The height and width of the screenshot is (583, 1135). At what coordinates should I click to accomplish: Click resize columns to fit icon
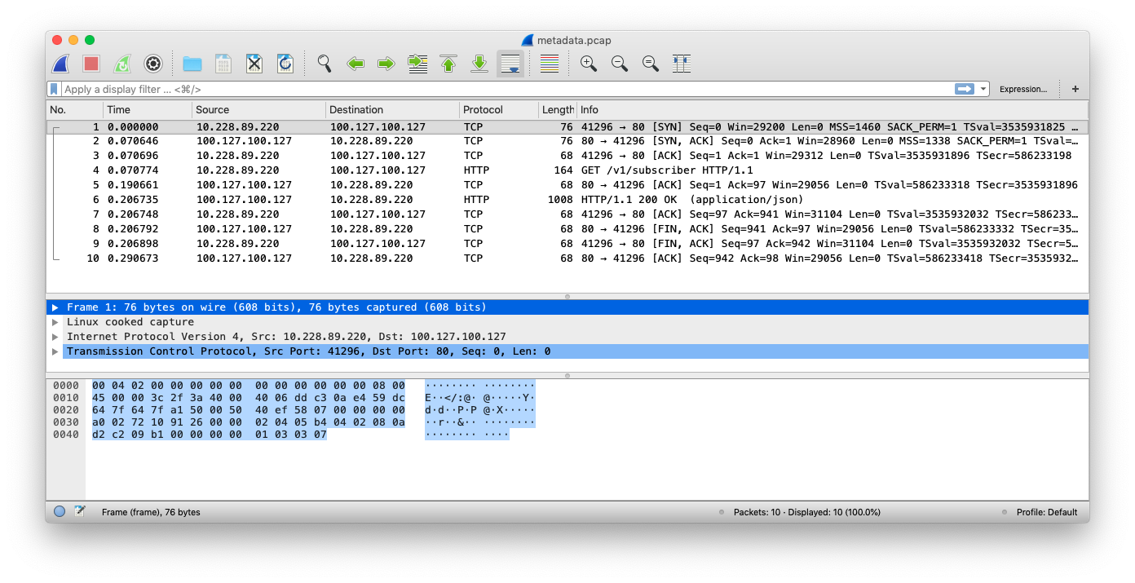click(682, 64)
